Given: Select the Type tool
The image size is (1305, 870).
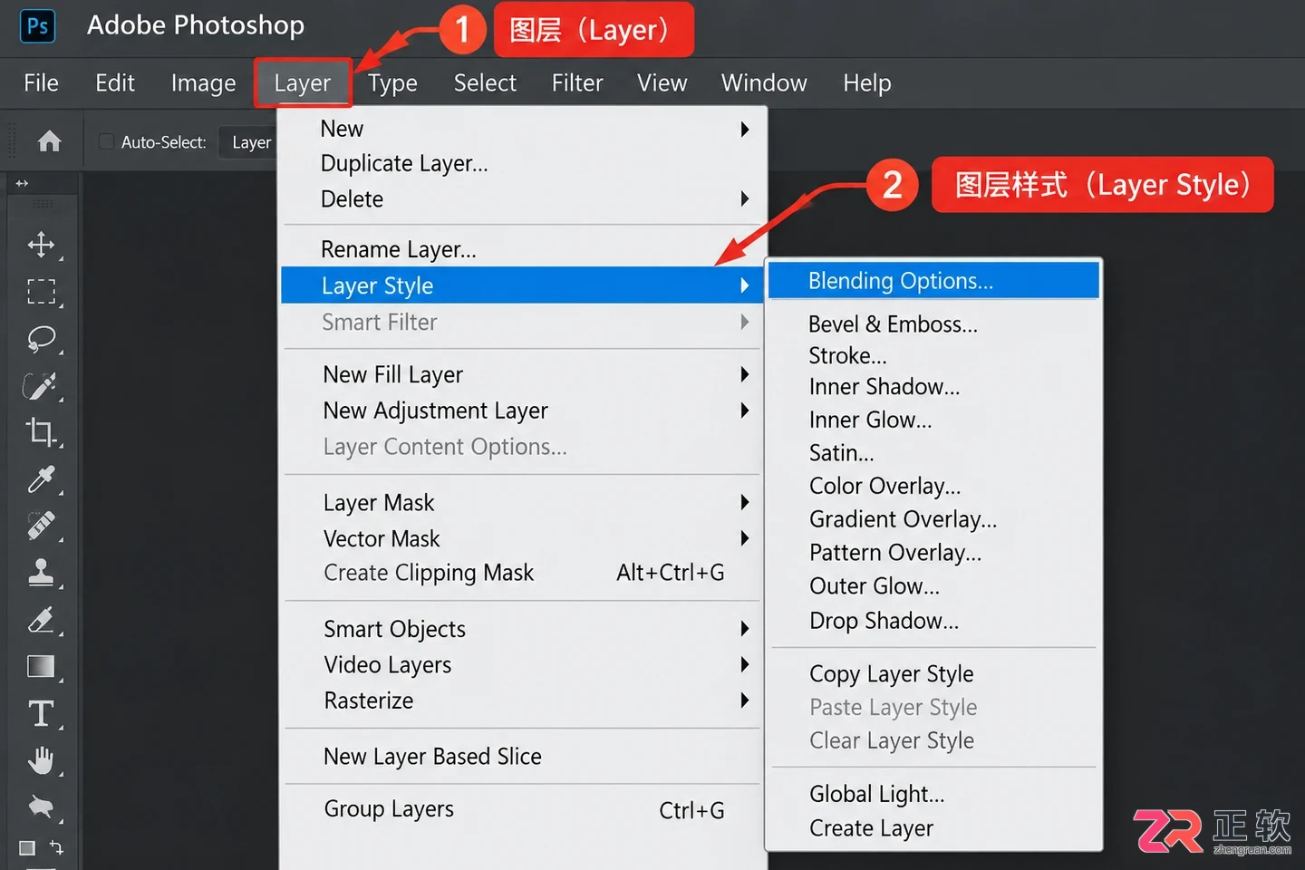Looking at the screenshot, I should 41,714.
